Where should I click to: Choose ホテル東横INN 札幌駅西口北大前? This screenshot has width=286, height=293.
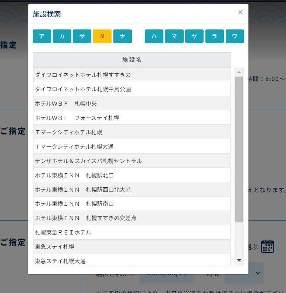coord(132,190)
